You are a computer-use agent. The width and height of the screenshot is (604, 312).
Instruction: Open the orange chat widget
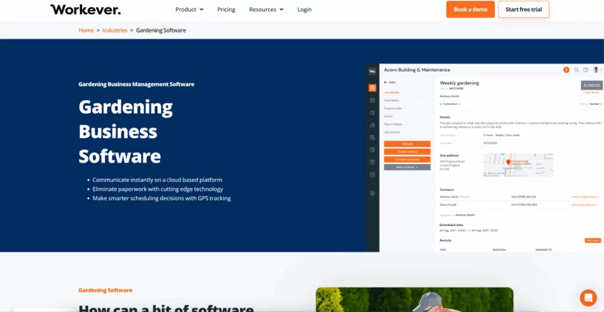click(x=588, y=298)
